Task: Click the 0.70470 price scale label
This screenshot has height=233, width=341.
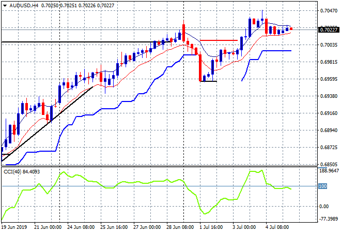Action: pos(329,11)
